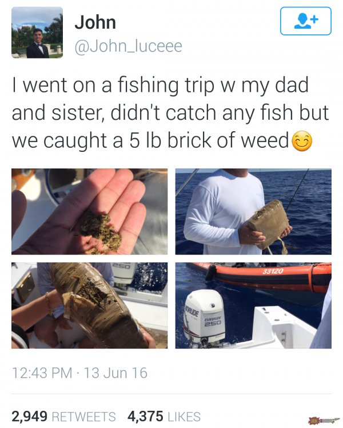Open the @John_luceee handle link
This screenshot has height=428, width=343.
[128, 46]
